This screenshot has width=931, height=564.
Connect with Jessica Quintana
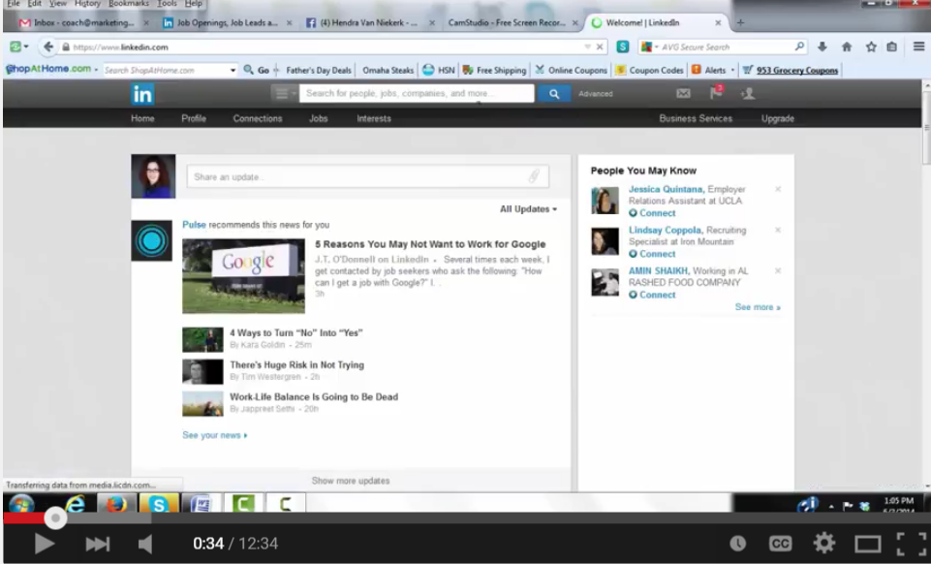tap(652, 212)
